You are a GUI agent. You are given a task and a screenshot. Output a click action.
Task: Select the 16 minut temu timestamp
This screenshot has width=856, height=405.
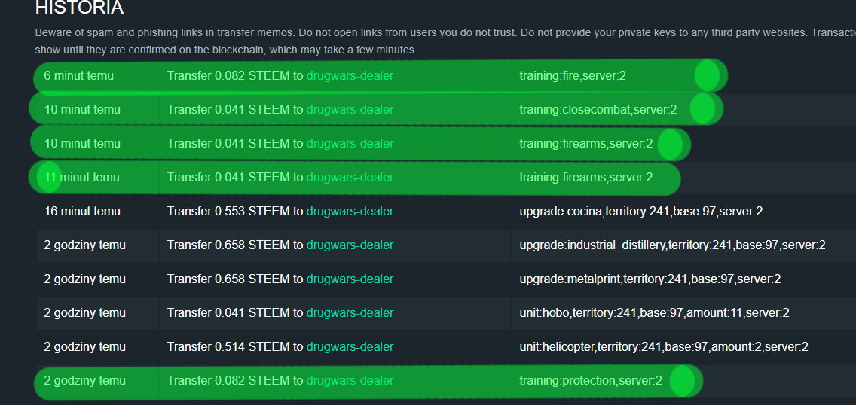tap(82, 211)
